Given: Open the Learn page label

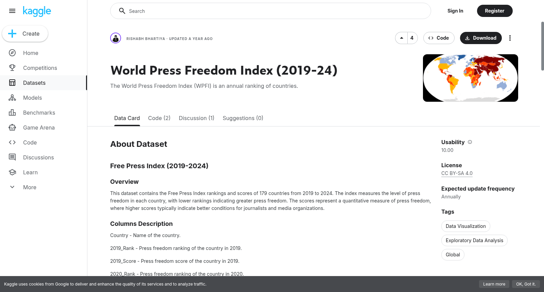Looking at the screenshot, I should 30,172.
